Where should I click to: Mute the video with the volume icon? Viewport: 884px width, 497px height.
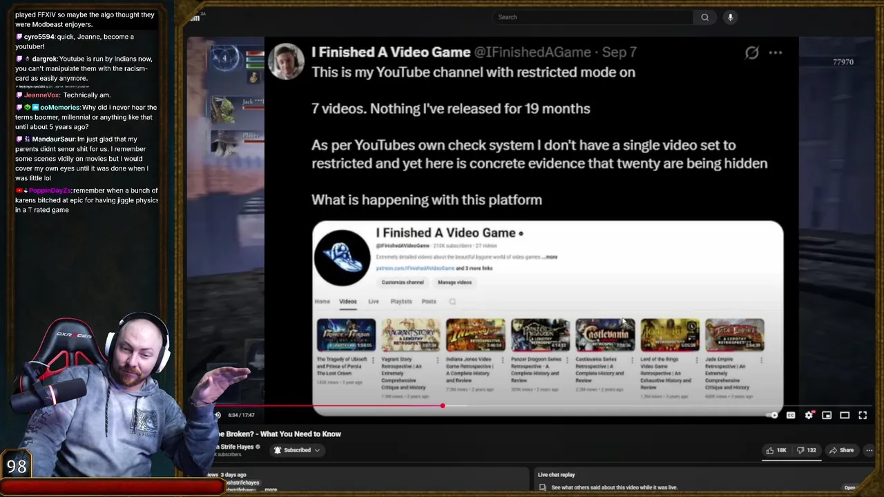(218, 415)
